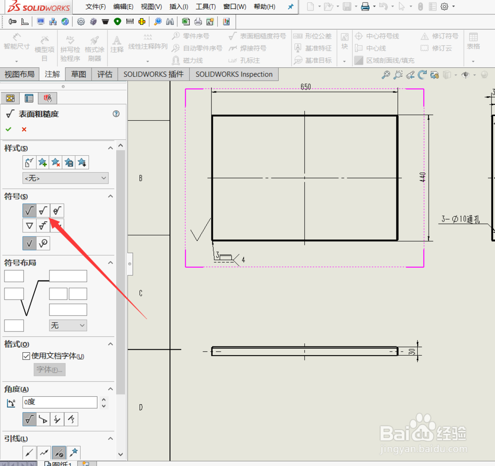Choose the JIS basic triangle symbol
The image size is (495, 466).
(x=29, y=226)
